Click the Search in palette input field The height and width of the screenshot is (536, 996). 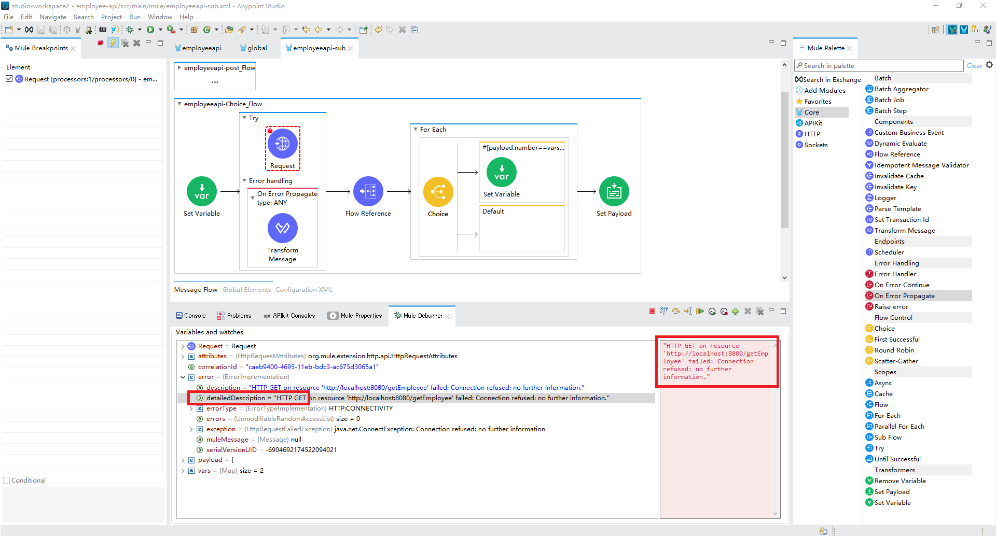pyautogui.click(x=879, y=66)
